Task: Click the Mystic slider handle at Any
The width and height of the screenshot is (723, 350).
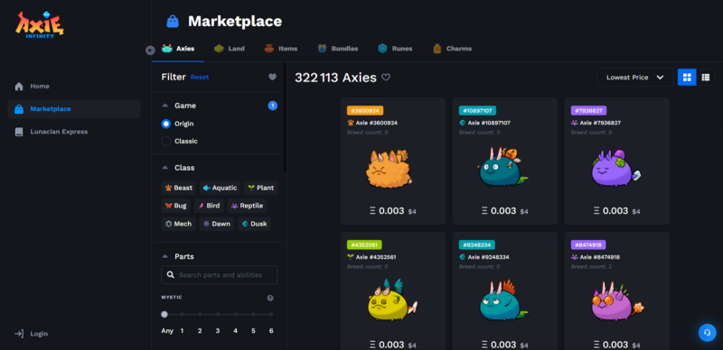Action: 164,315
